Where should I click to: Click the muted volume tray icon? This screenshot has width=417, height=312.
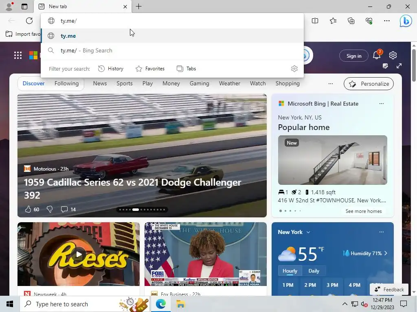364,304
